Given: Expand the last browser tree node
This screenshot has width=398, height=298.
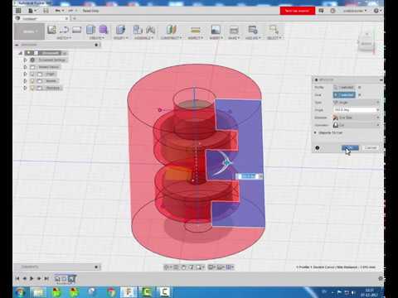Looking at the screenshot, I should [x=25, y=88].
